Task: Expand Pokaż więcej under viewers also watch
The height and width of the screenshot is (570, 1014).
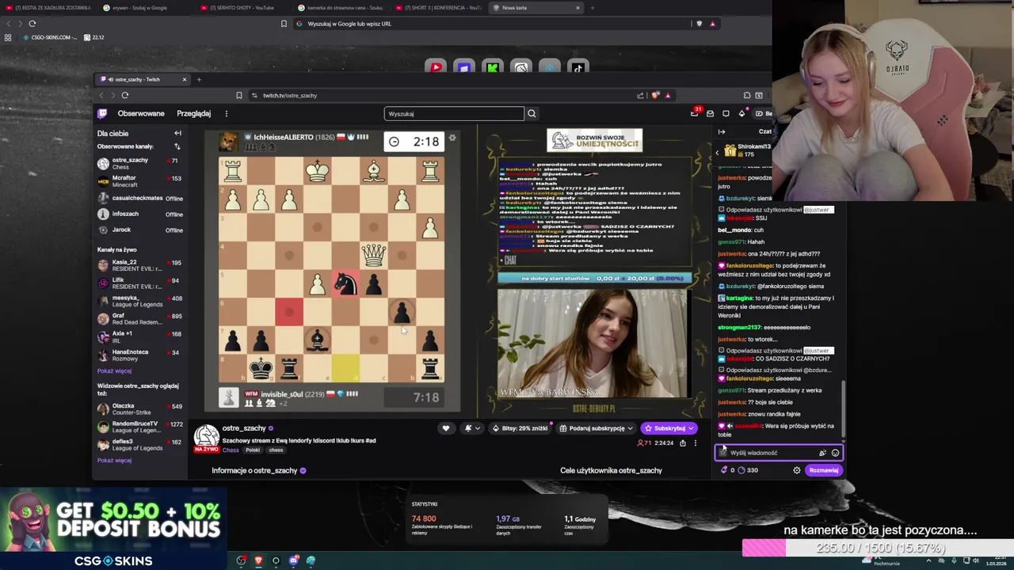Action: 114,460
